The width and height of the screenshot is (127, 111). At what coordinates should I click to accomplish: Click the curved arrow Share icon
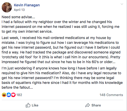(87, 105)
